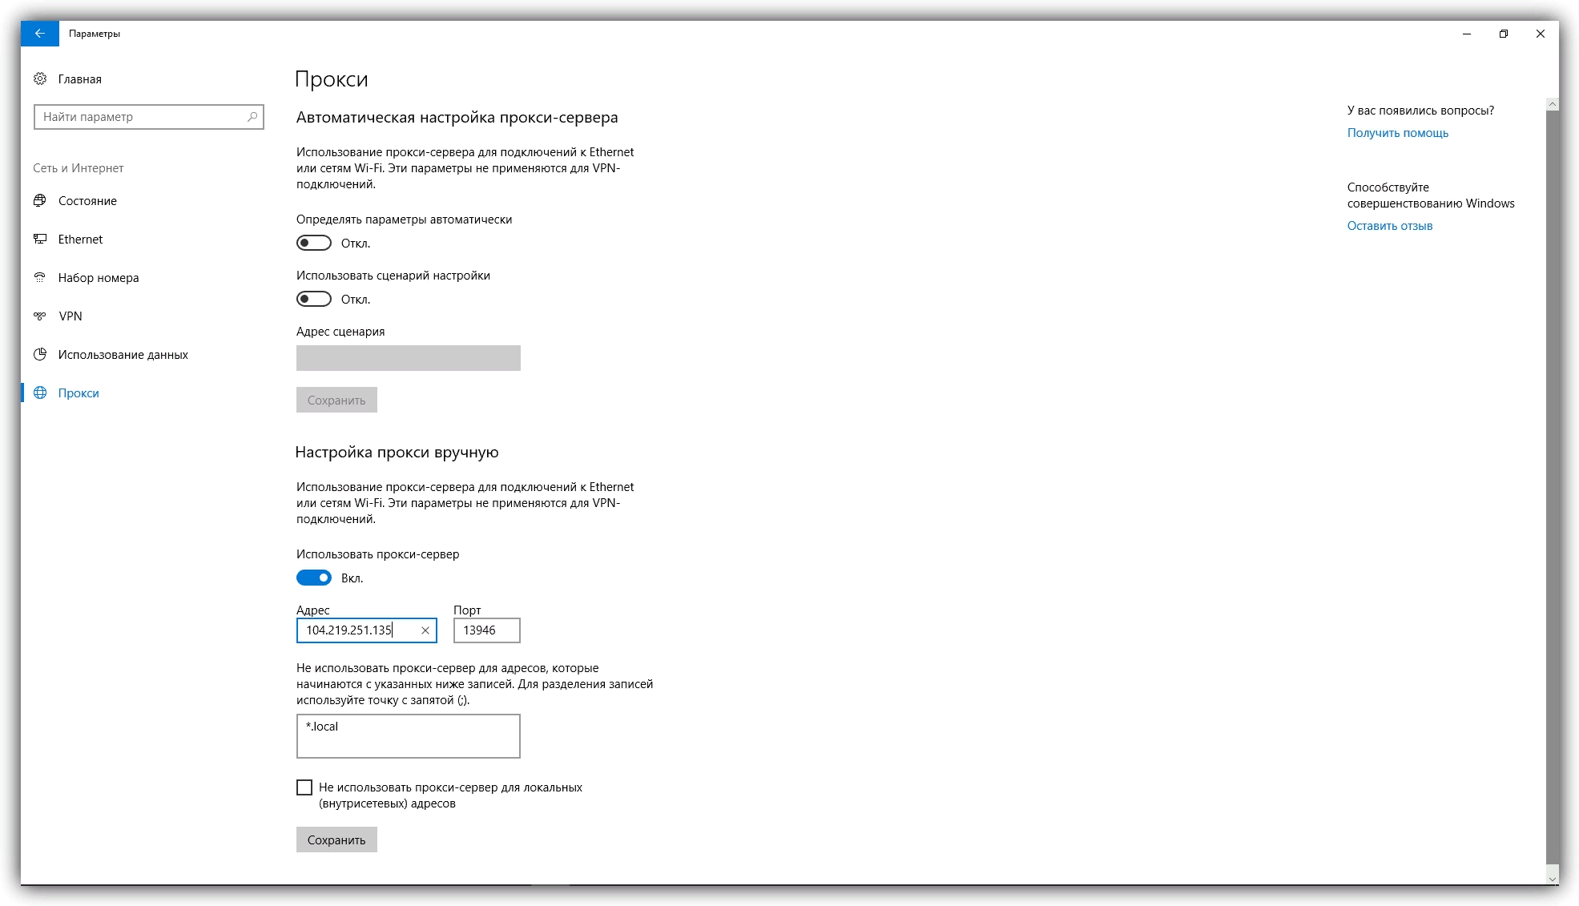Viewport: 1579px width, 906px height.
Task: Toggle off Определять параметры автоматически switch
Action: (x=313, y=242)
